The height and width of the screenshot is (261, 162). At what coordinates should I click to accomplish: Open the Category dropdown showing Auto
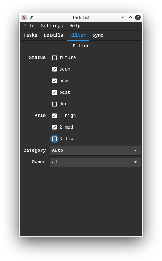tap(95, 150)
